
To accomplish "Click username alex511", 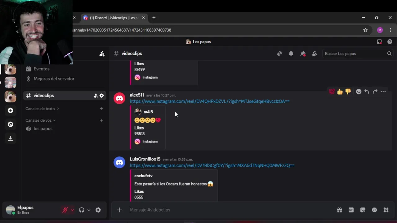I will pos(137,95).
